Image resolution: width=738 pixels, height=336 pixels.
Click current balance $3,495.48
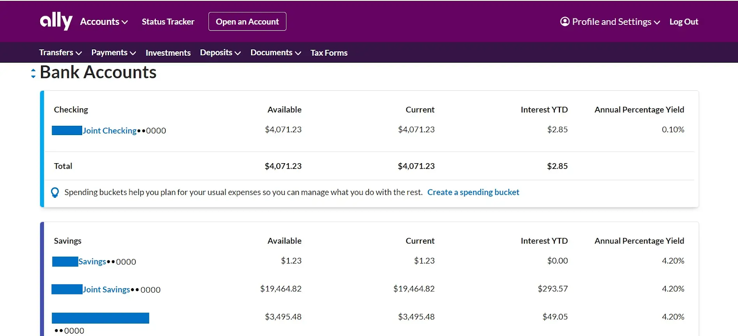pos(416,317)
